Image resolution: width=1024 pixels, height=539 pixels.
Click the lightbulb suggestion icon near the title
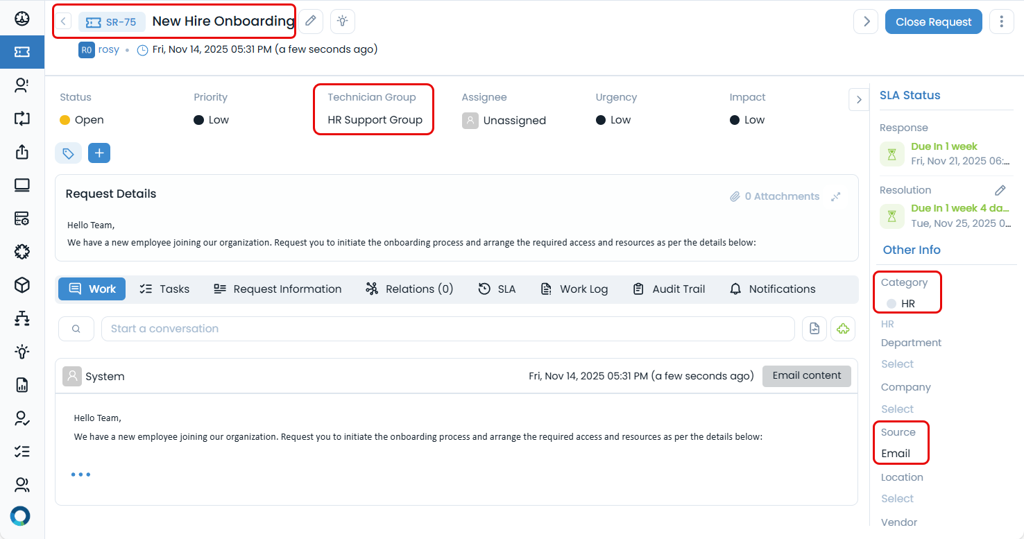343,22
